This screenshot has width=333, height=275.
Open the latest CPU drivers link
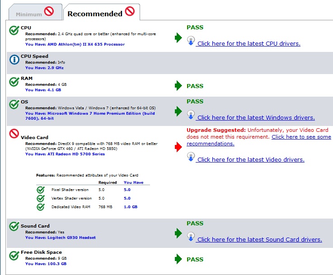248,43
